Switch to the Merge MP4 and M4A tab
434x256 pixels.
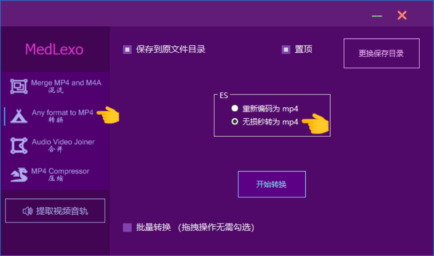(x=55, y=86)
